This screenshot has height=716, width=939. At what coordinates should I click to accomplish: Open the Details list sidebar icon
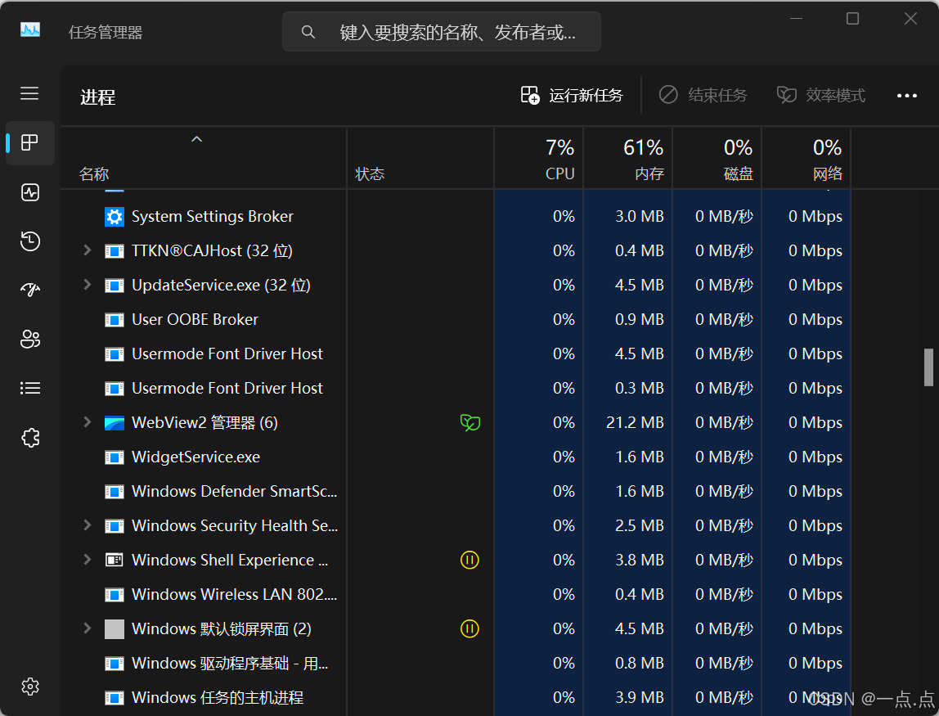(30, 388)
